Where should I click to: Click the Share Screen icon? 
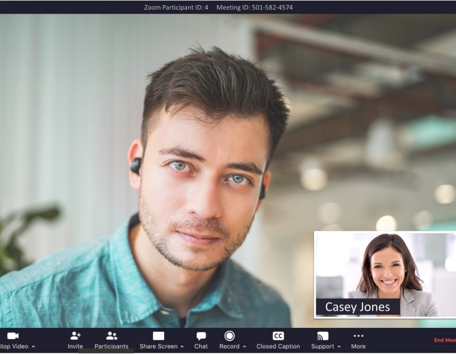tap(158, 336)
